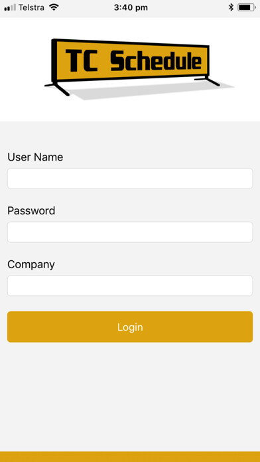Tap the word "Schedule" on the signboard
Screen dimensions: 260x462
coord(156,61)
